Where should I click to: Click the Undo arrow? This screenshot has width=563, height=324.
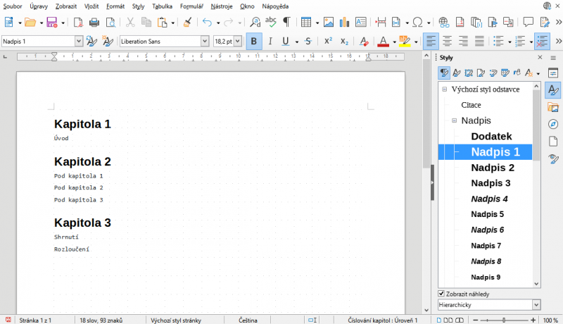(x=207, y=23)
